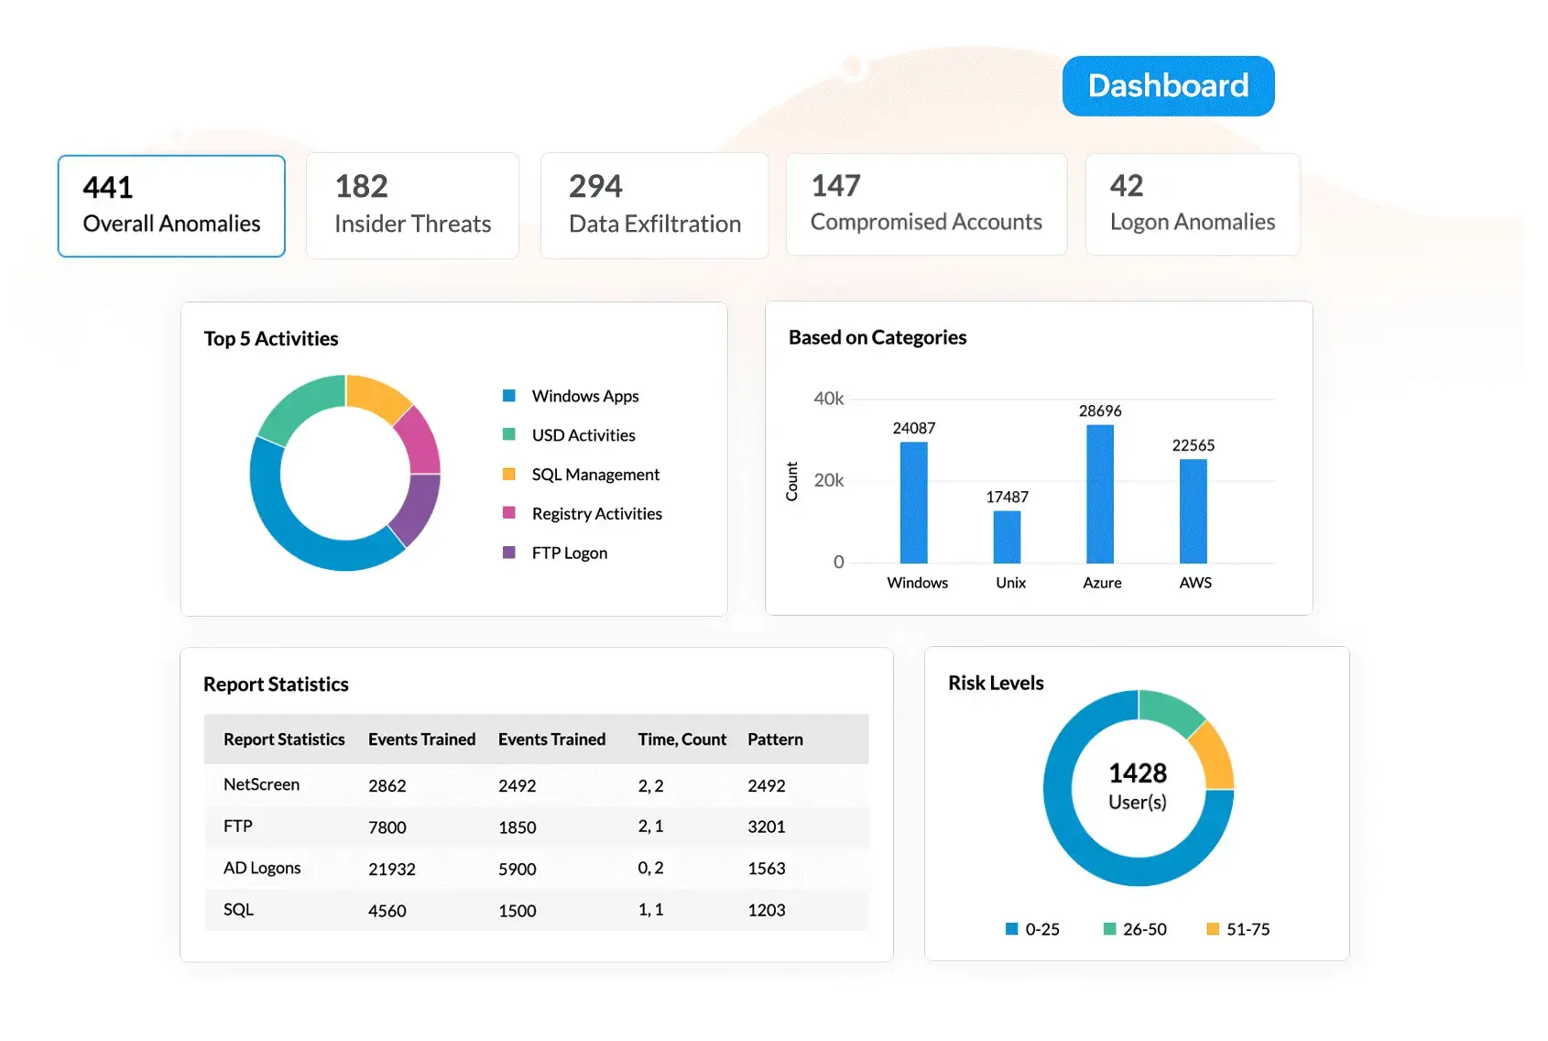The image size is (1548, 1041).
Task: Open the 294 Data Exfiltration card
Action: 654,206
